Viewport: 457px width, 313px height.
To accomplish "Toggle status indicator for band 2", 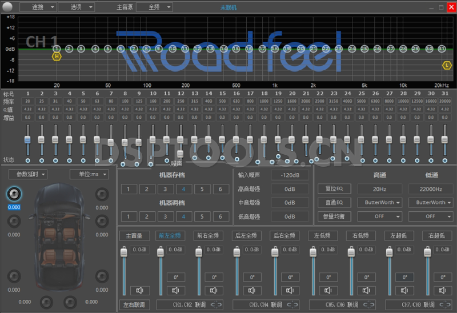I will click(x=42, y=160).
